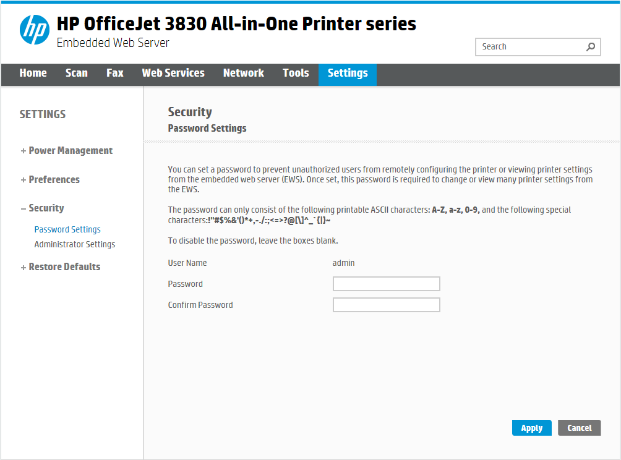Expand the Restore Defaults section
621x460 pixels.
click(61, 267)
